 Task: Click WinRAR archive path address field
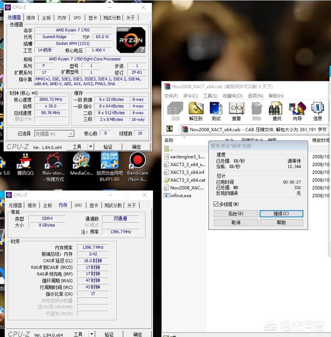coord(255,129)
